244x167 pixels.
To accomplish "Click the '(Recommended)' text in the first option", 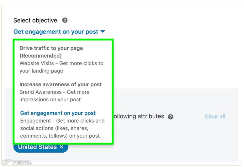I will (x=40, y=56).
